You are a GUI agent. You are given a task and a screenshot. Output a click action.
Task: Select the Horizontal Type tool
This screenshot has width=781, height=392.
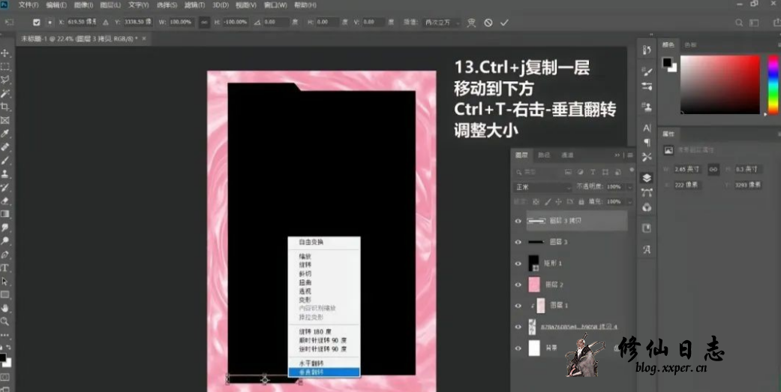click(5, 267)
